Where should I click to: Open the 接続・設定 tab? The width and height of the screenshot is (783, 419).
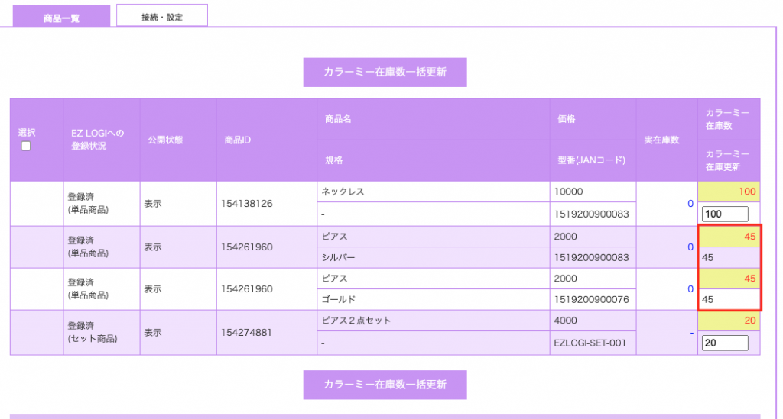[x=161, y=16]
